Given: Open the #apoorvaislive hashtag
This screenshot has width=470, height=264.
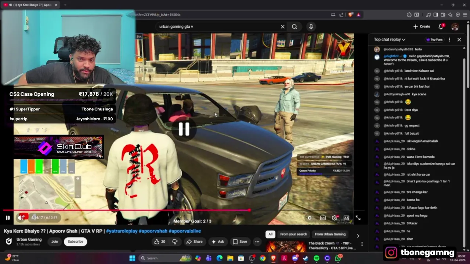Looking at the screenshot, I should click(185, 231).
